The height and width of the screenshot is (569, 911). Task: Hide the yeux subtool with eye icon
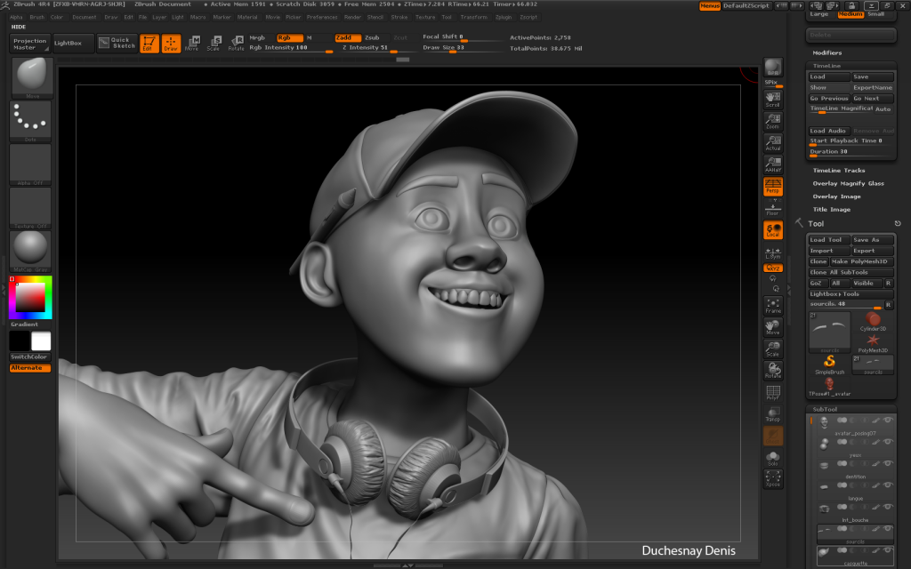pos(890,444)
